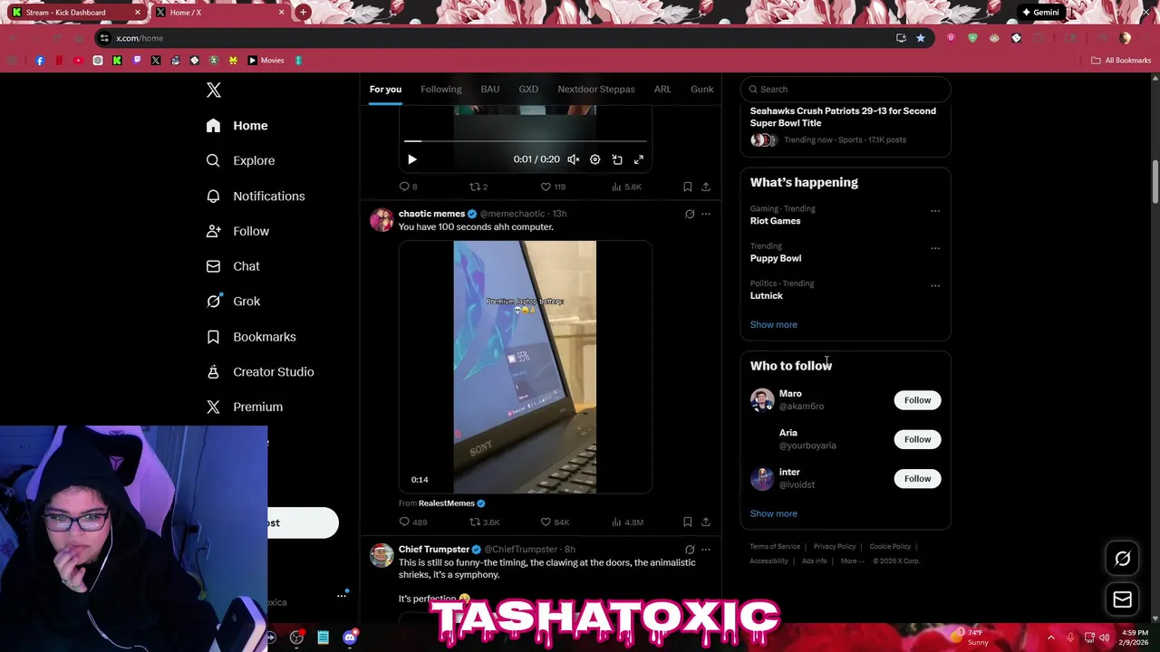Toggle picture-in-picture on top video

pos(617,159)
